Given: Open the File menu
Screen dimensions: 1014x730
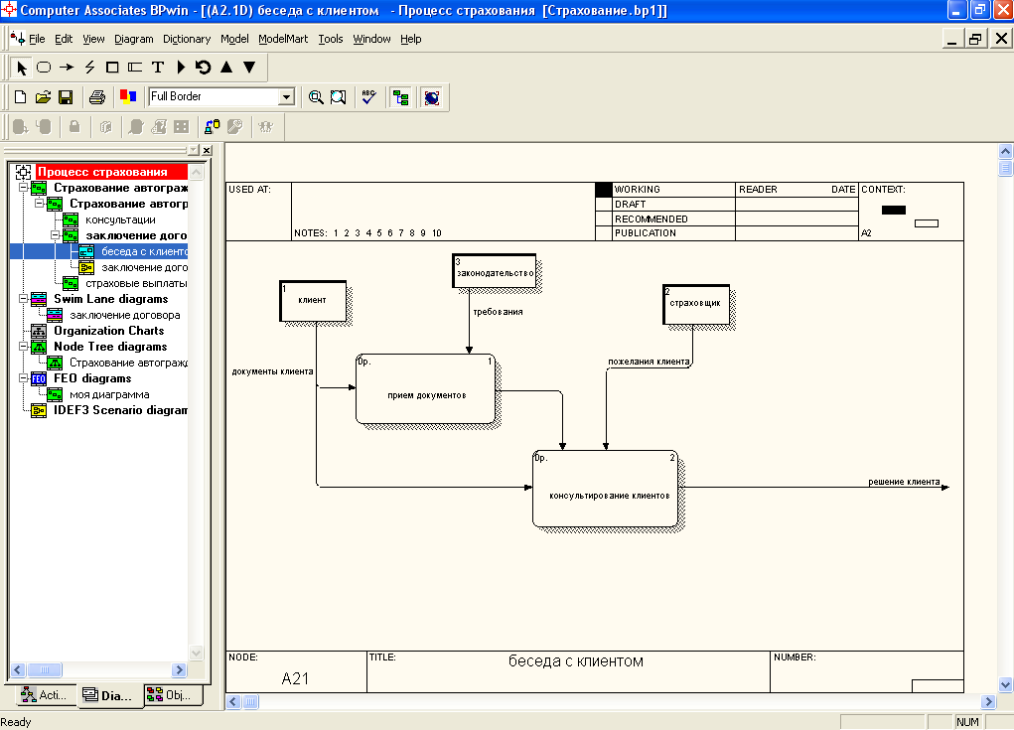Looking at the screenshot, I should 37,39.
